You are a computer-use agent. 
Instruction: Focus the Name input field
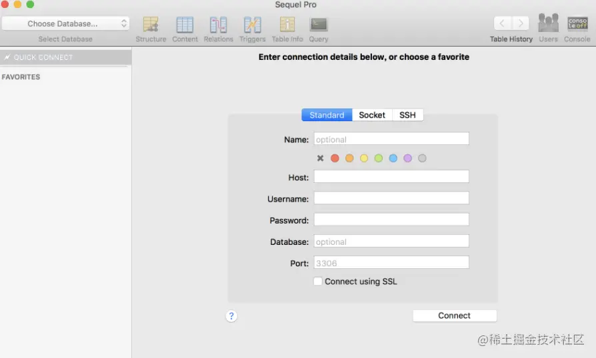[391, 139]
